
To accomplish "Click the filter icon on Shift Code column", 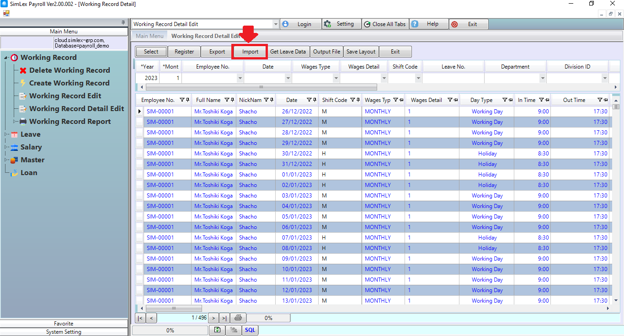I will 352,100.
